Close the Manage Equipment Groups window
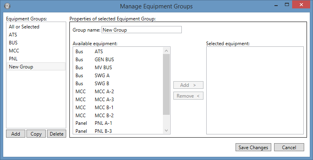This screenshot has height=160, width=313. pyautogui.click(x=301, y=5)
